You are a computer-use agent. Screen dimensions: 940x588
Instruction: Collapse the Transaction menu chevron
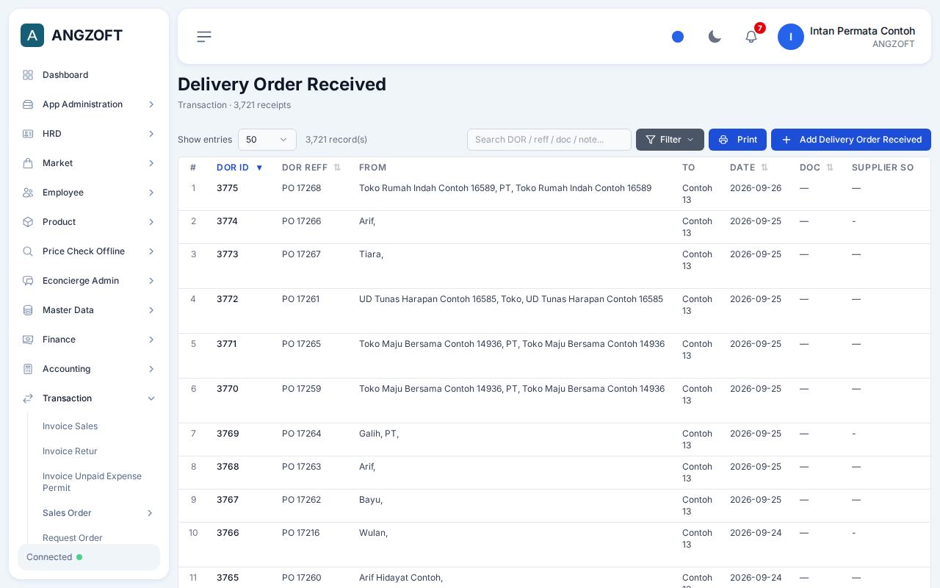point(151,398)
